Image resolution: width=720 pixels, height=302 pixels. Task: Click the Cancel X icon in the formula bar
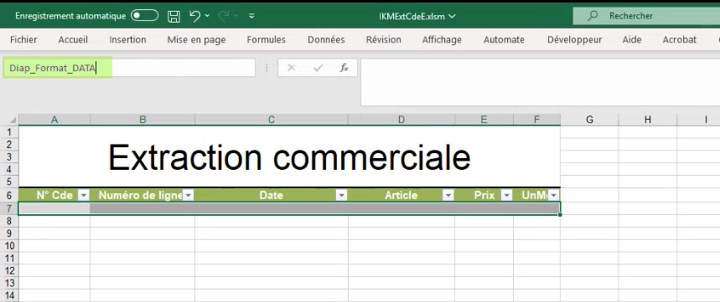(291, 68)
